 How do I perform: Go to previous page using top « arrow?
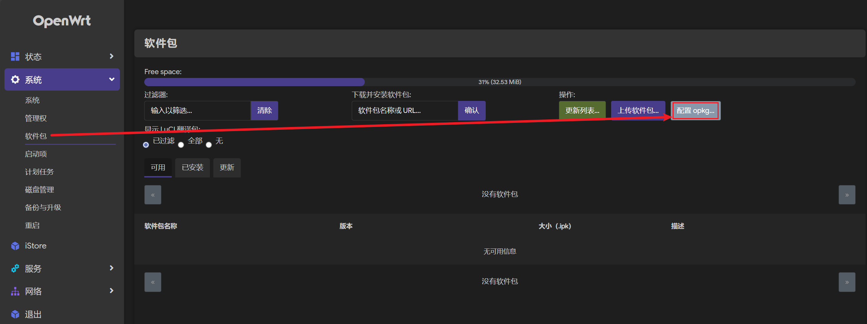tap(153, 195)
